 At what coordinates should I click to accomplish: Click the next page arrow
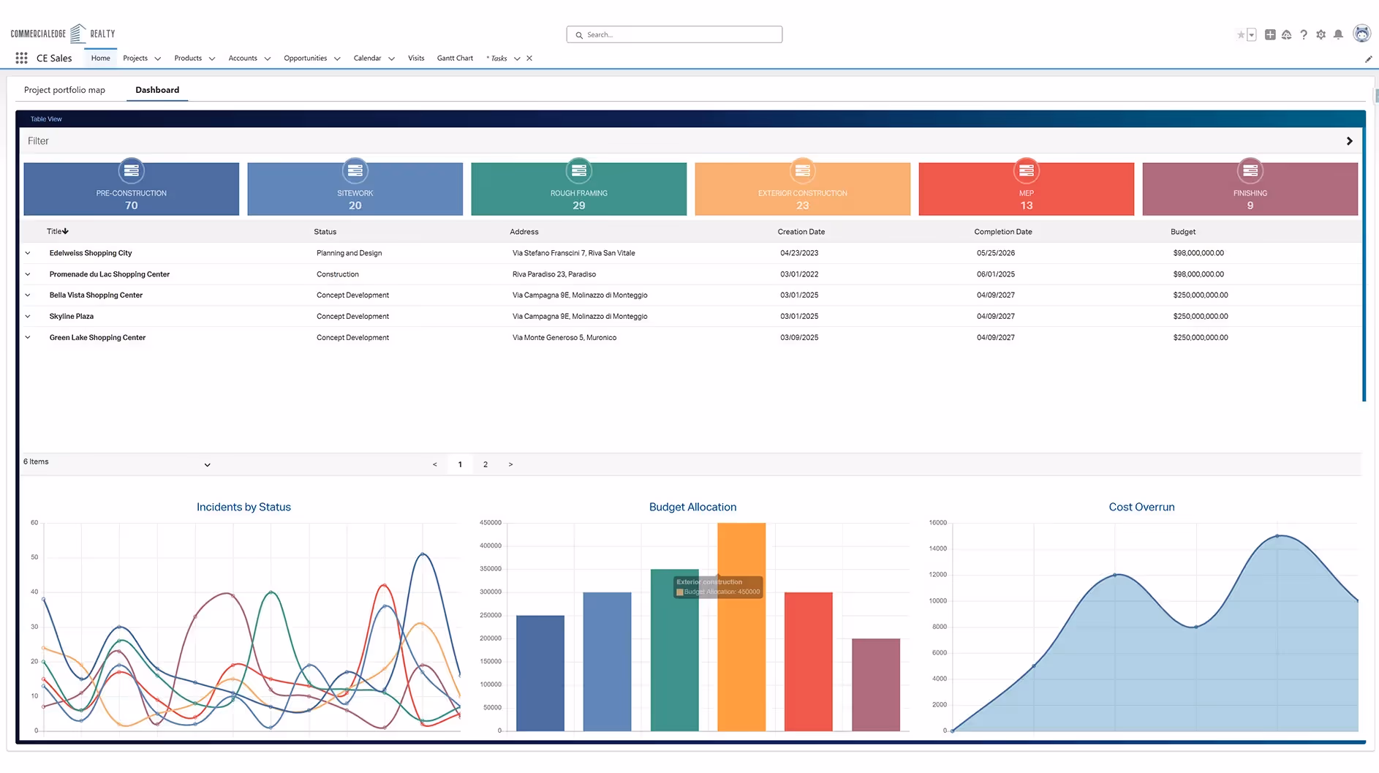coord(510,464)
